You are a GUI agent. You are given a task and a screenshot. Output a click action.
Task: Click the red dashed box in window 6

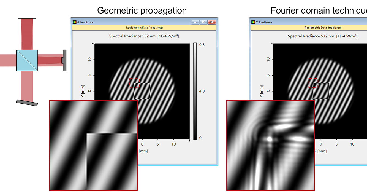coord(134,83)
